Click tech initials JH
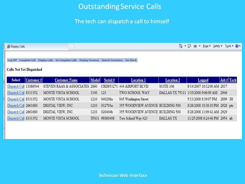Viewport: 245px width, 184px height. click(x=231, y=99)
